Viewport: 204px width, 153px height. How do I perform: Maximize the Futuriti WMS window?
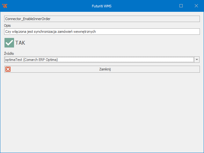point(181,6)
